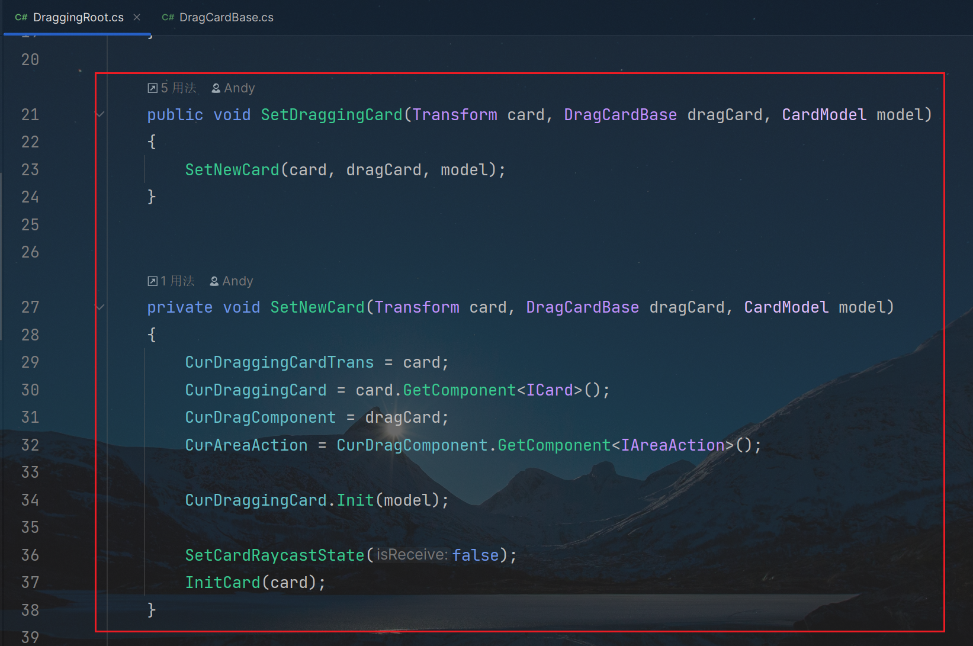Click author icon beside Andy above SetDraggingCard
Viewport: 973px width, 646px height.
(x=216, y=88)
